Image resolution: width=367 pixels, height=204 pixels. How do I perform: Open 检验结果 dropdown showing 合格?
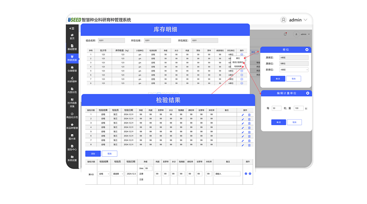(104, 174)
